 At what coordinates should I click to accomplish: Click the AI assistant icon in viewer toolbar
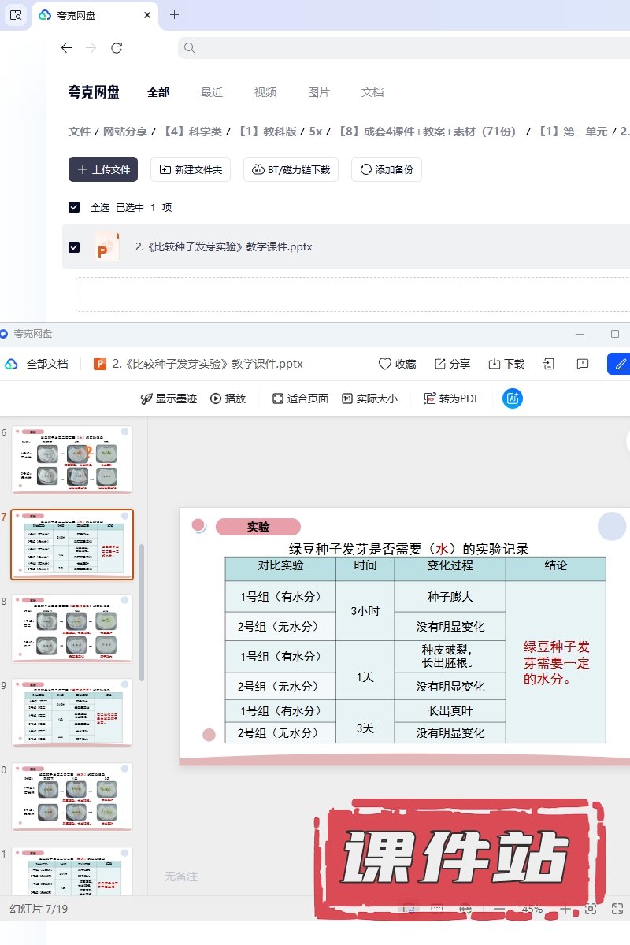click(x=513, y=398)
